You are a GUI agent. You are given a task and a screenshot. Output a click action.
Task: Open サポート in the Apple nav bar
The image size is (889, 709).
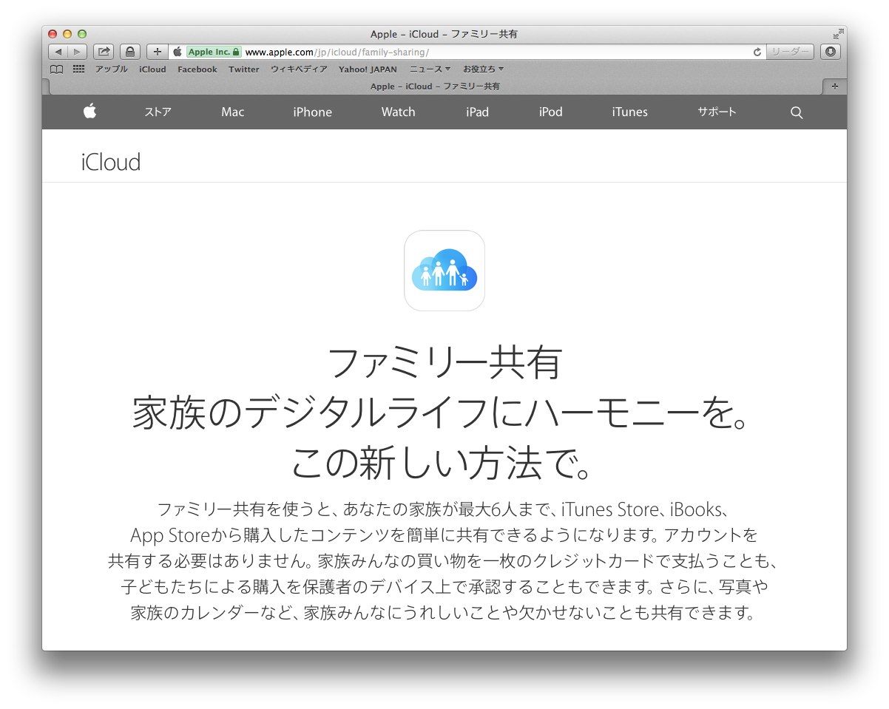(717, 112)
